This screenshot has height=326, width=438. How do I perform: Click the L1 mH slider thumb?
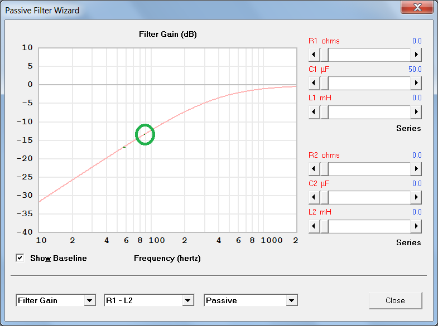(x=324, y=112)
